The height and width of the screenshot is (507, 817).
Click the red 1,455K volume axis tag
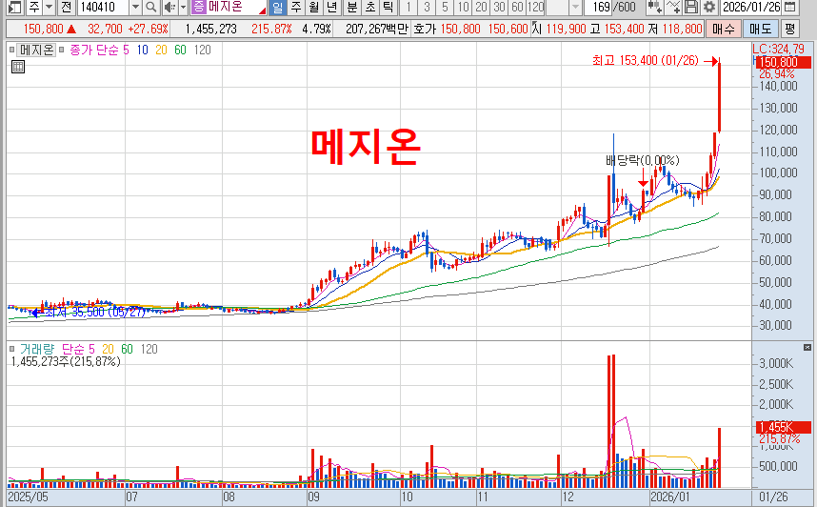pos(783,427)
